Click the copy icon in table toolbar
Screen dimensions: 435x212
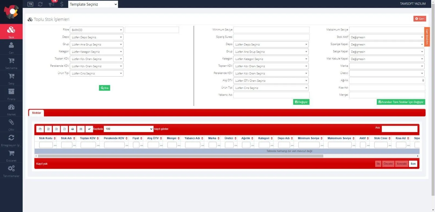point(40,129)
